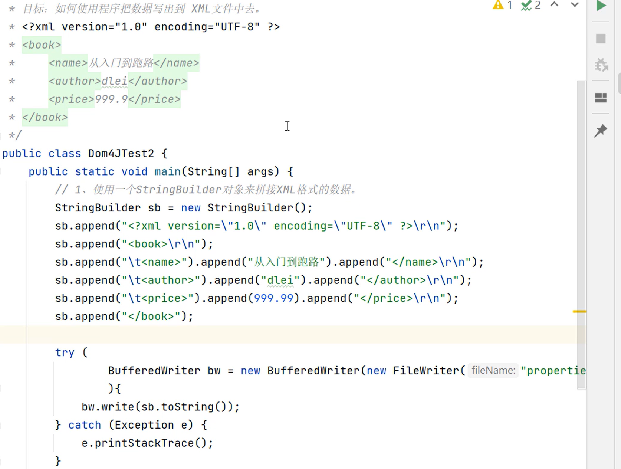Viewport: 621px width, 469px height.
Task: Click the xml version comment line
Action: pos(151,27)
